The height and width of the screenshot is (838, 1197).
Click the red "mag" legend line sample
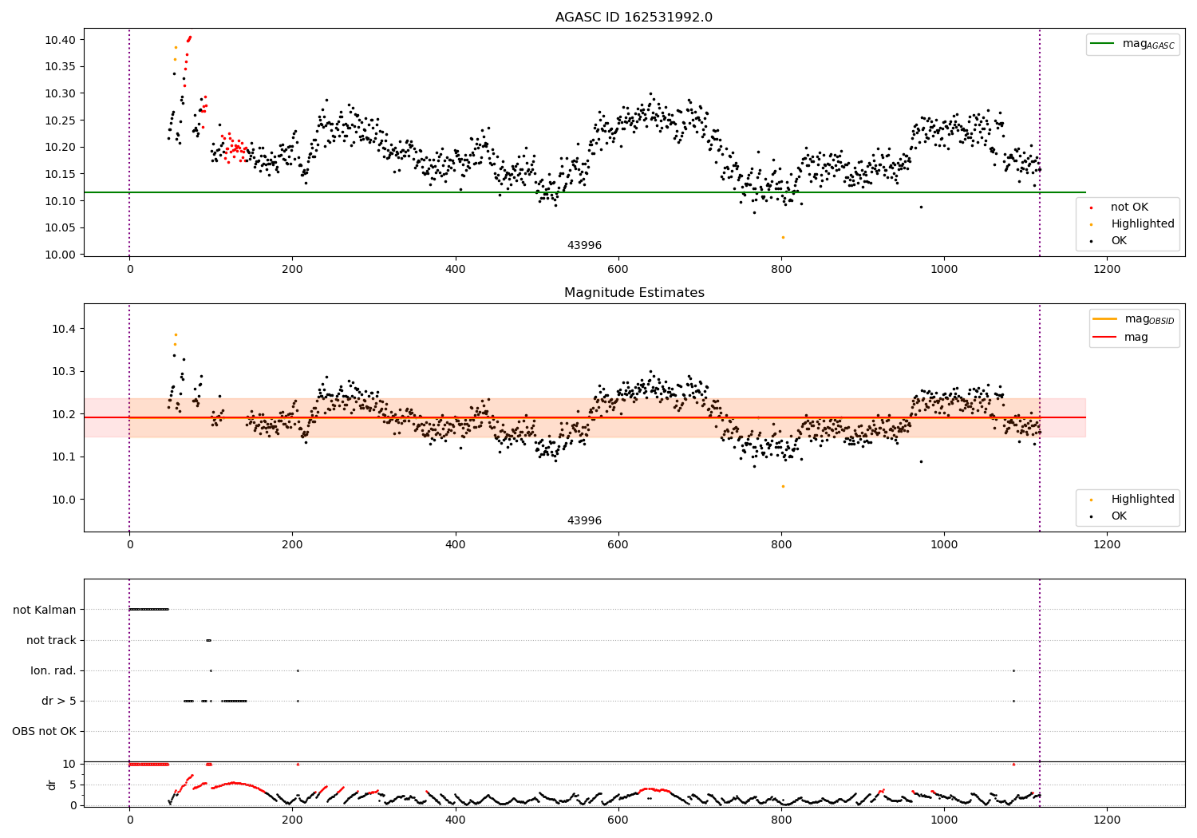(x=1105, y=337)
